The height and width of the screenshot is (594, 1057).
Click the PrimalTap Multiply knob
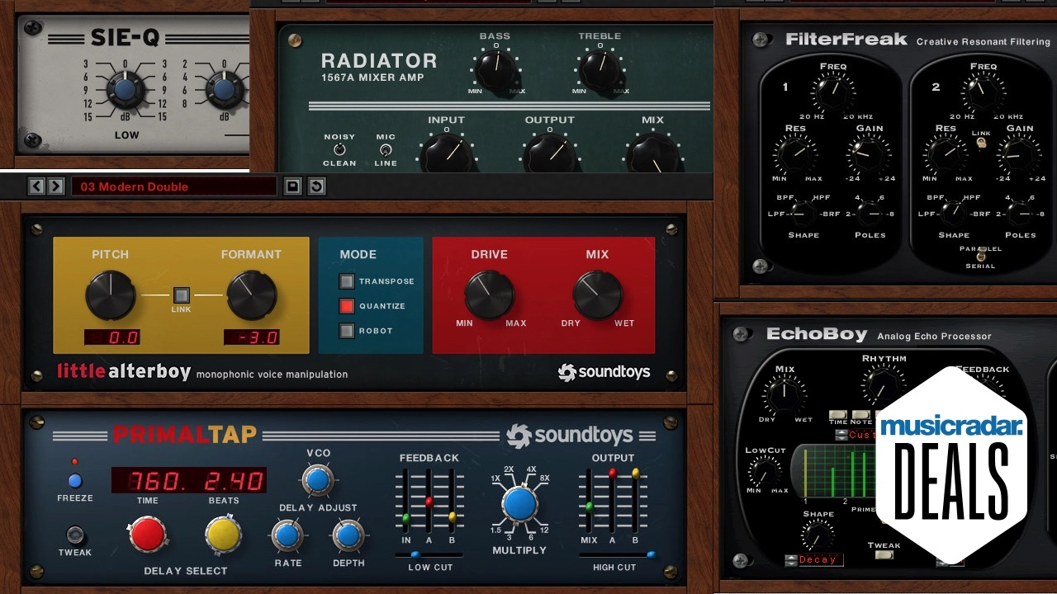[x=519, y=503]
